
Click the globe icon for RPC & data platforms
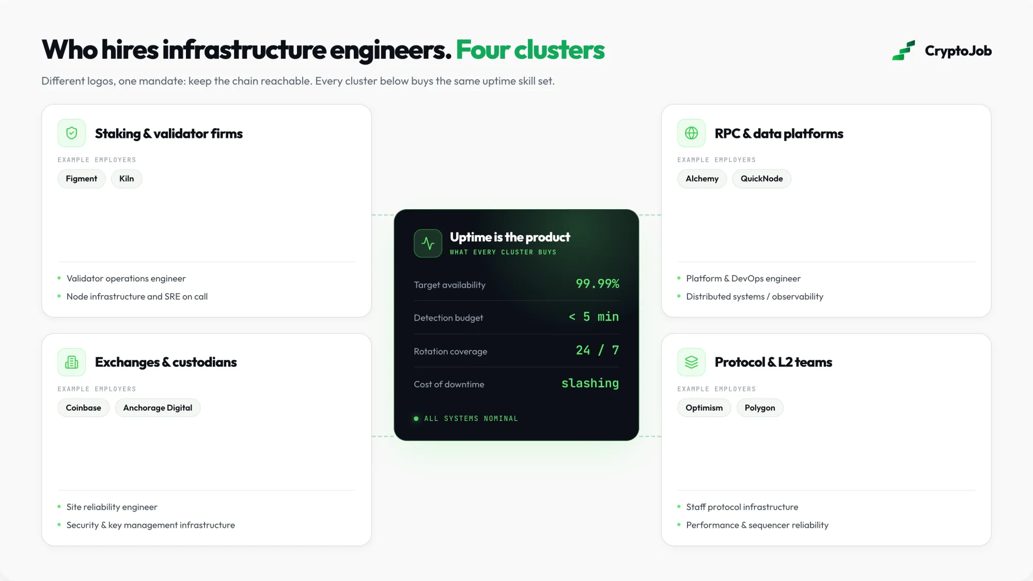[692, 133]
